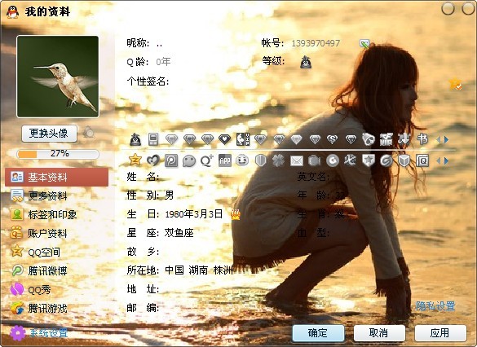
Task: Click the QQ Mail envelope icon
Action: (x=296, y=160)
